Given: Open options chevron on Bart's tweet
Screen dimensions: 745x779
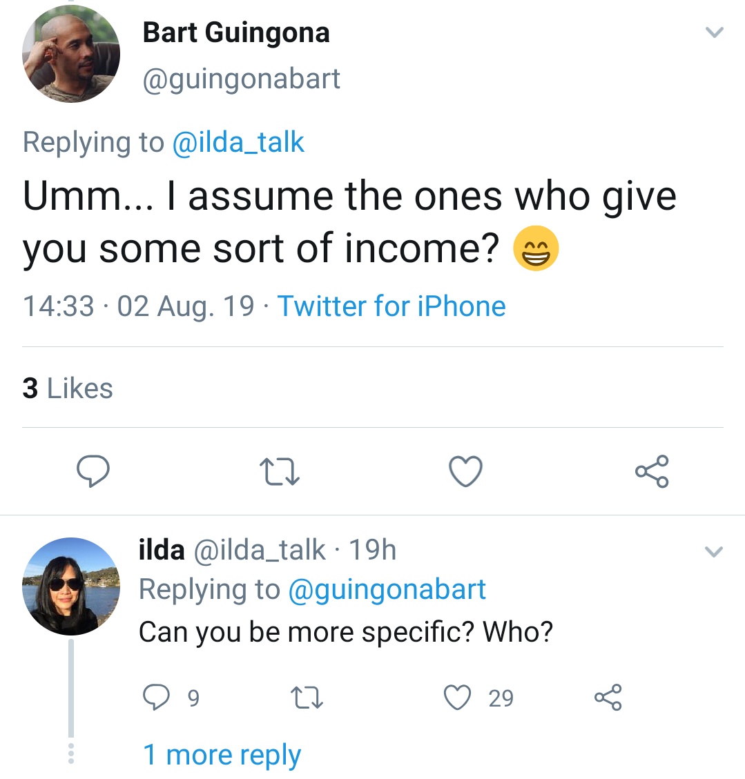Looking at the screenshot, I should tap(715, 32).
